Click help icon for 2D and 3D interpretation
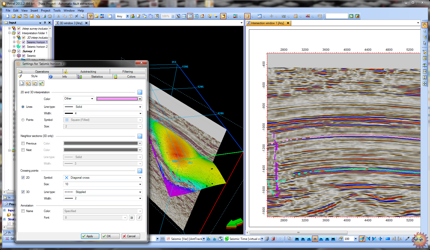The height and width of the screenshot is (250, 430). [140, 92]
